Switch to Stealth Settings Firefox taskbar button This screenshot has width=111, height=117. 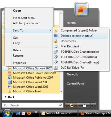click(x=95, y=113)
